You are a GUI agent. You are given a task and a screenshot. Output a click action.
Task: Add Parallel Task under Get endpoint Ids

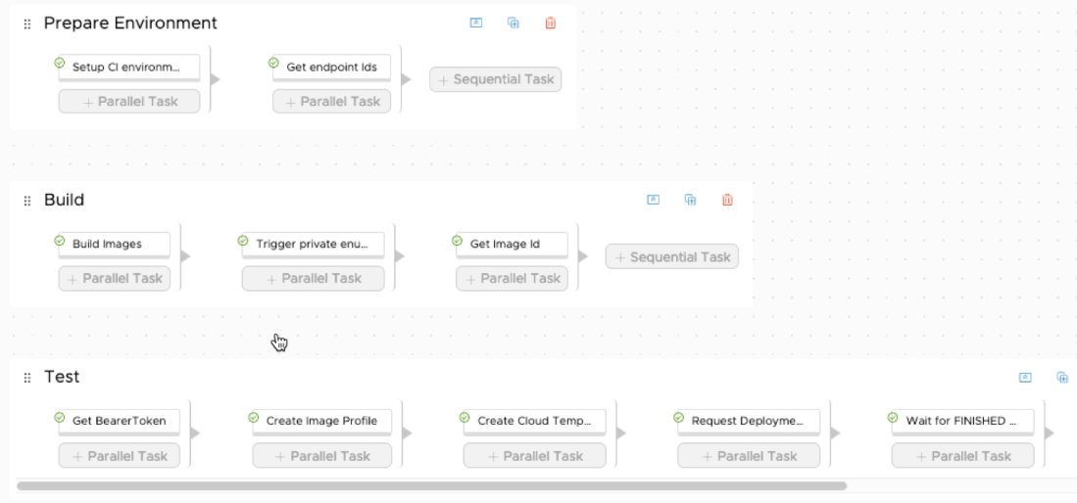tap(332, 101)
